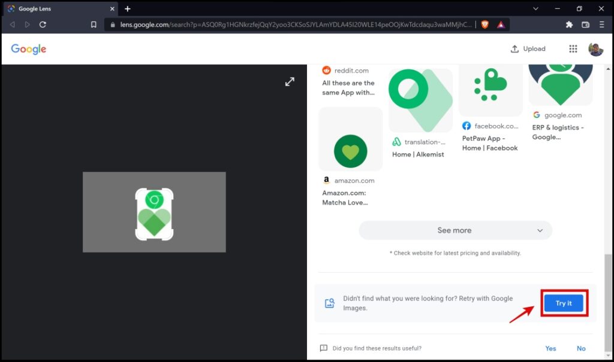Open a new tab with plus button

pos(127,8)
